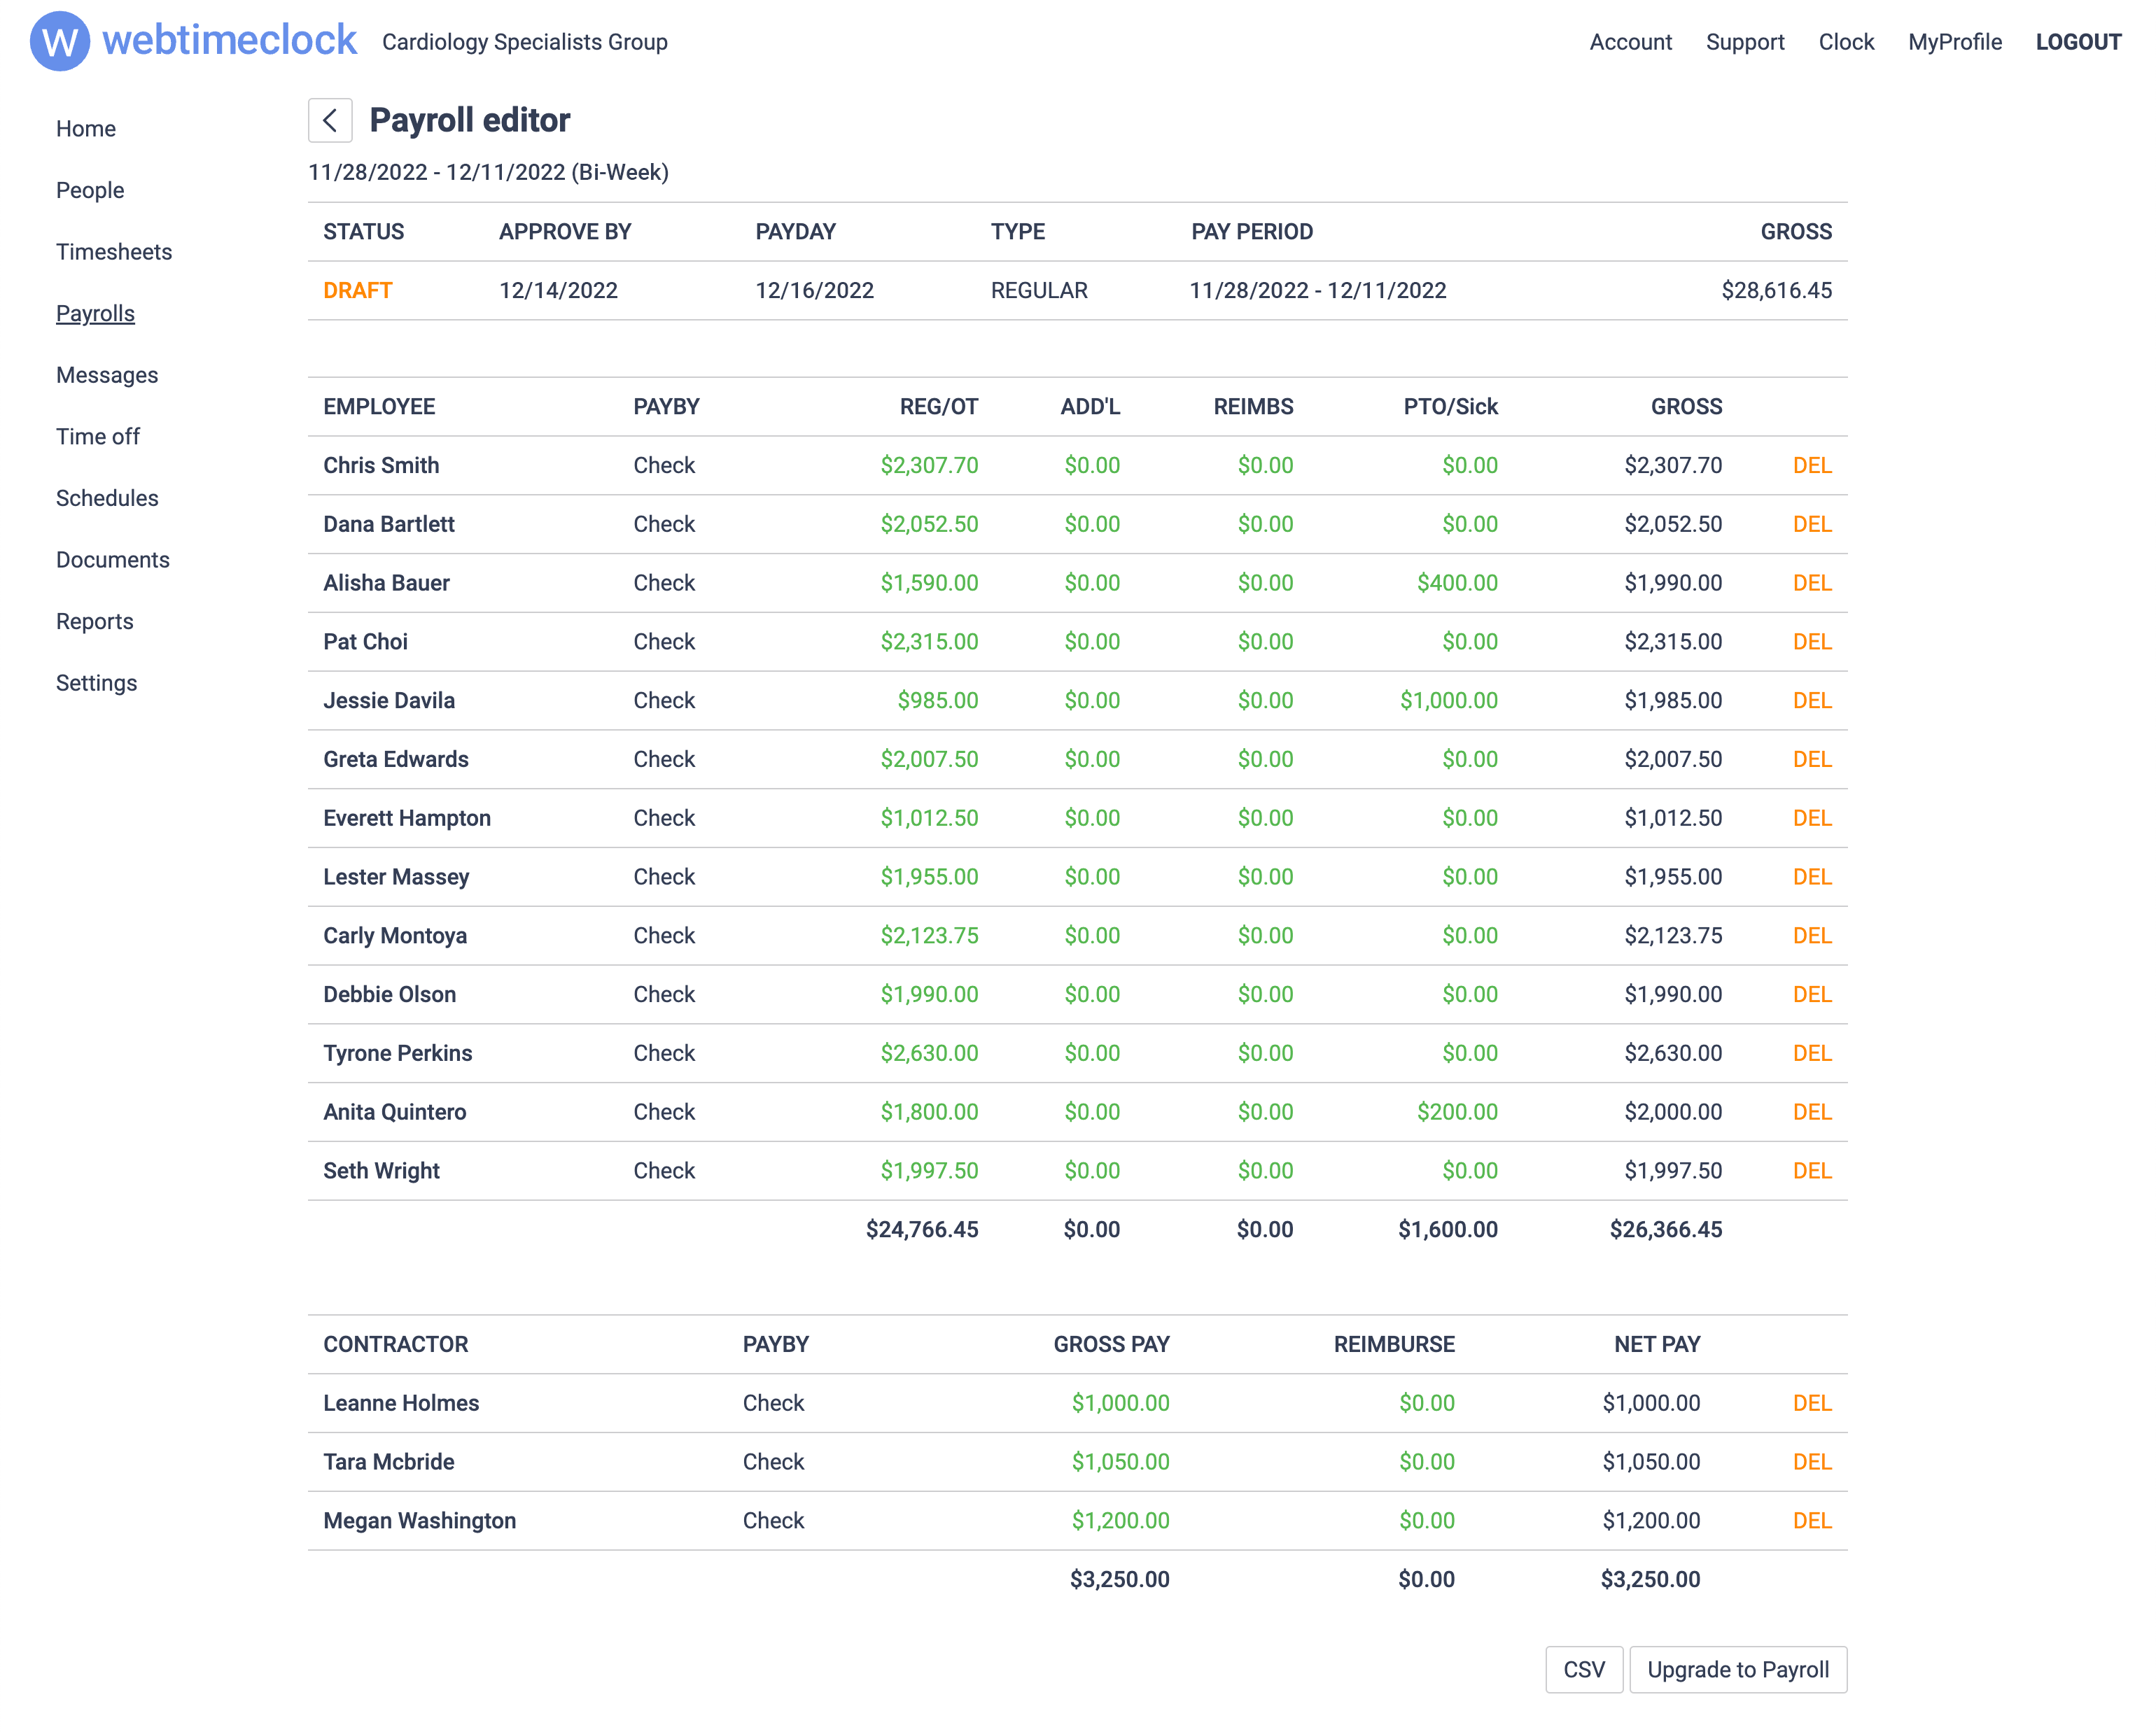Screen dimensions: 2156x1732
Task: Click Upgrade to Payroll button
Action: pos(1737,1669)
